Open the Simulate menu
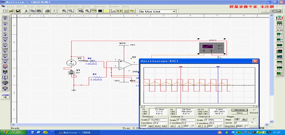The image size is (285, 135). (x=55, y=6)
